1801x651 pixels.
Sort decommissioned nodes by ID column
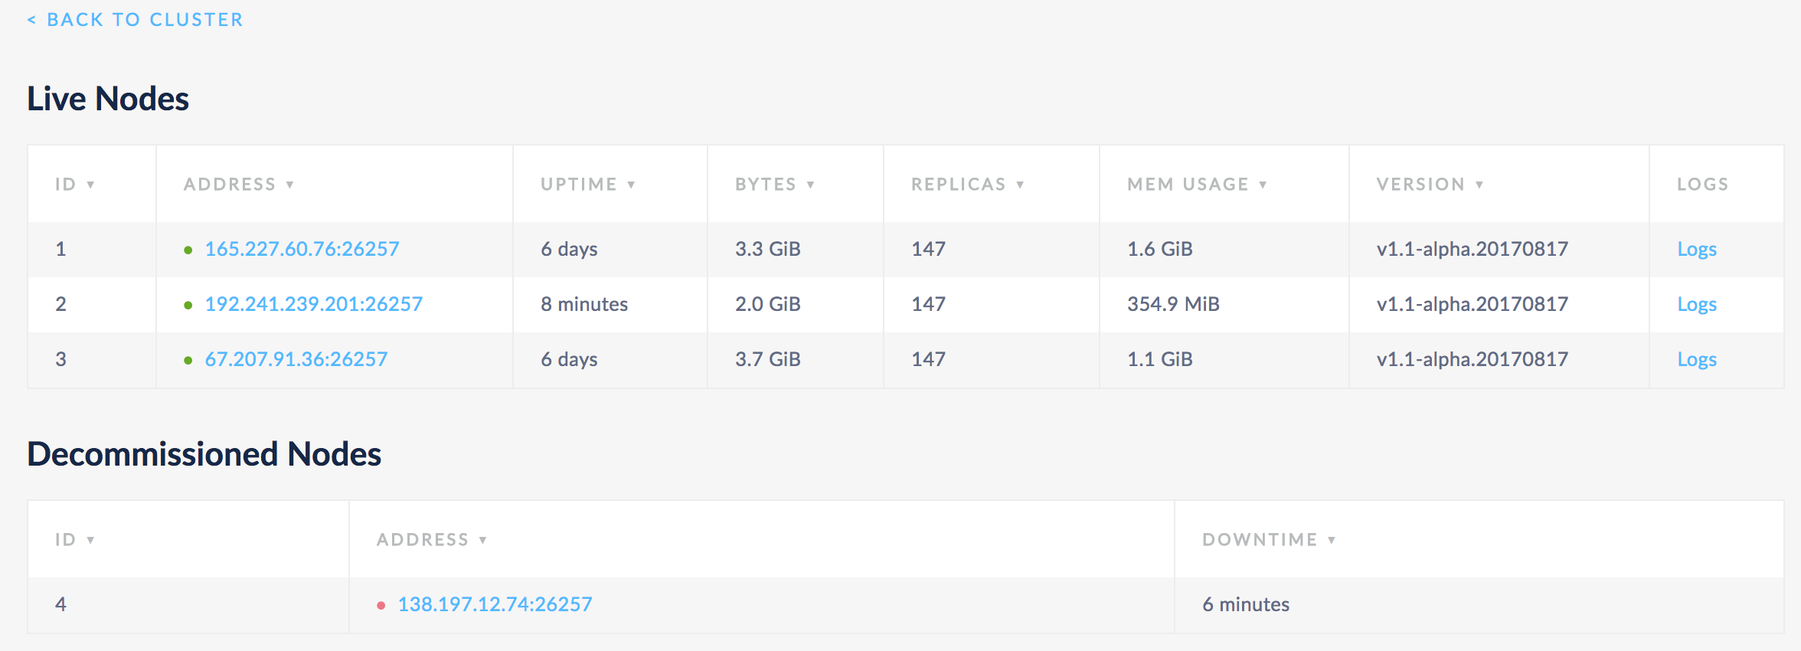tap(74, 540)
